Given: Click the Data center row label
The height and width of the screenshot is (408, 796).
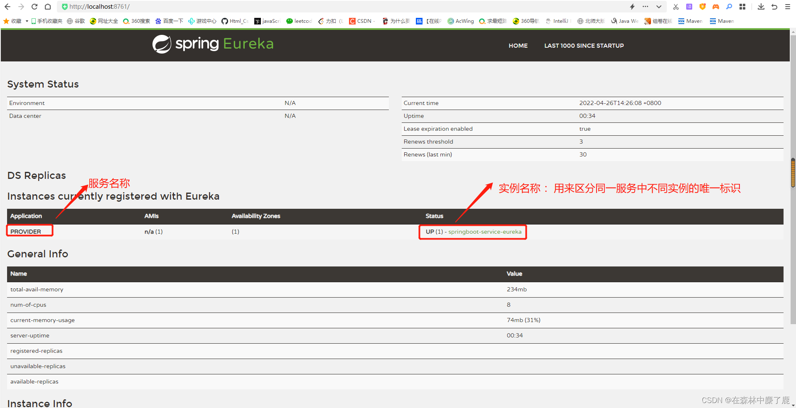Looking at the screenshot, I should coord(25,116).
